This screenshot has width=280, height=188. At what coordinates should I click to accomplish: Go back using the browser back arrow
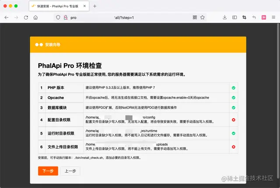(x=7, y=18)
